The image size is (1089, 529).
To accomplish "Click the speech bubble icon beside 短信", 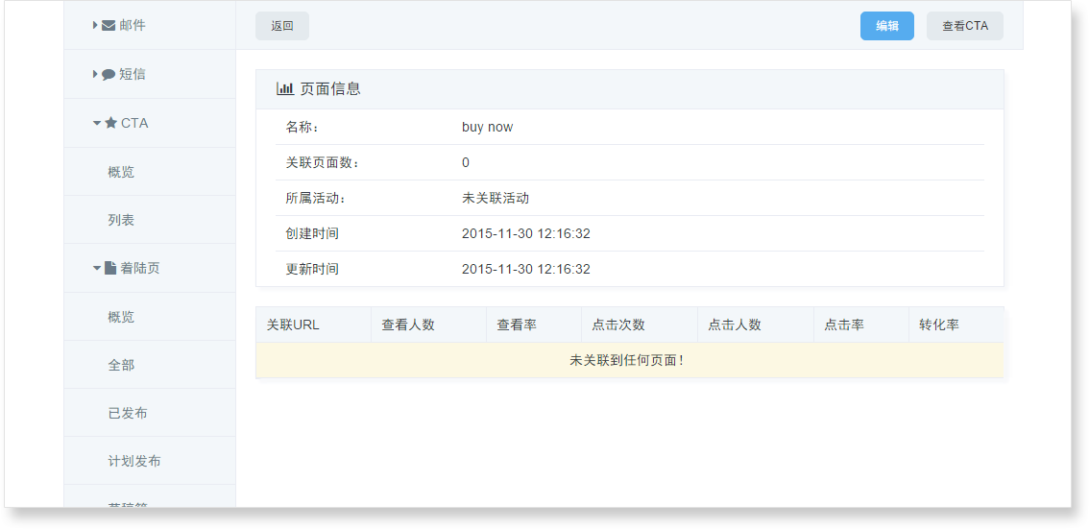I will click(109, 75).
